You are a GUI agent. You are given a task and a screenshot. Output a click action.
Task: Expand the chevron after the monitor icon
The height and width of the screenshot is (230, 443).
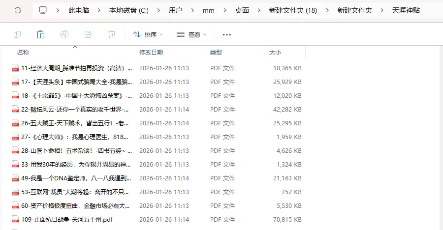point(58,10)
